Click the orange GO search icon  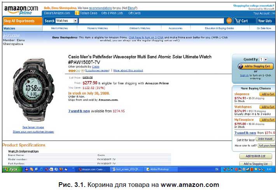[x=229, y=21]
